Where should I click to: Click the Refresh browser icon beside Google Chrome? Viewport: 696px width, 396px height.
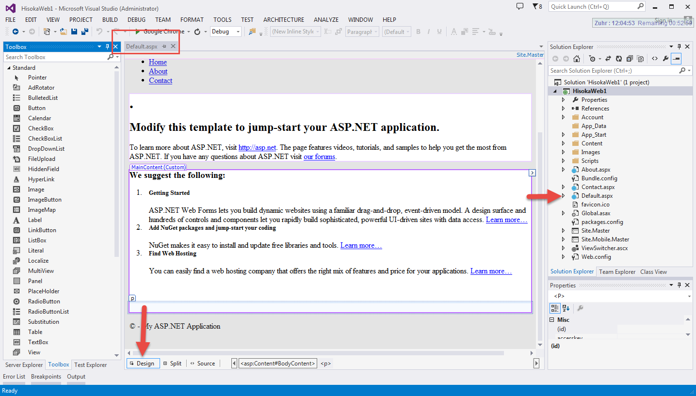(197, 32)
